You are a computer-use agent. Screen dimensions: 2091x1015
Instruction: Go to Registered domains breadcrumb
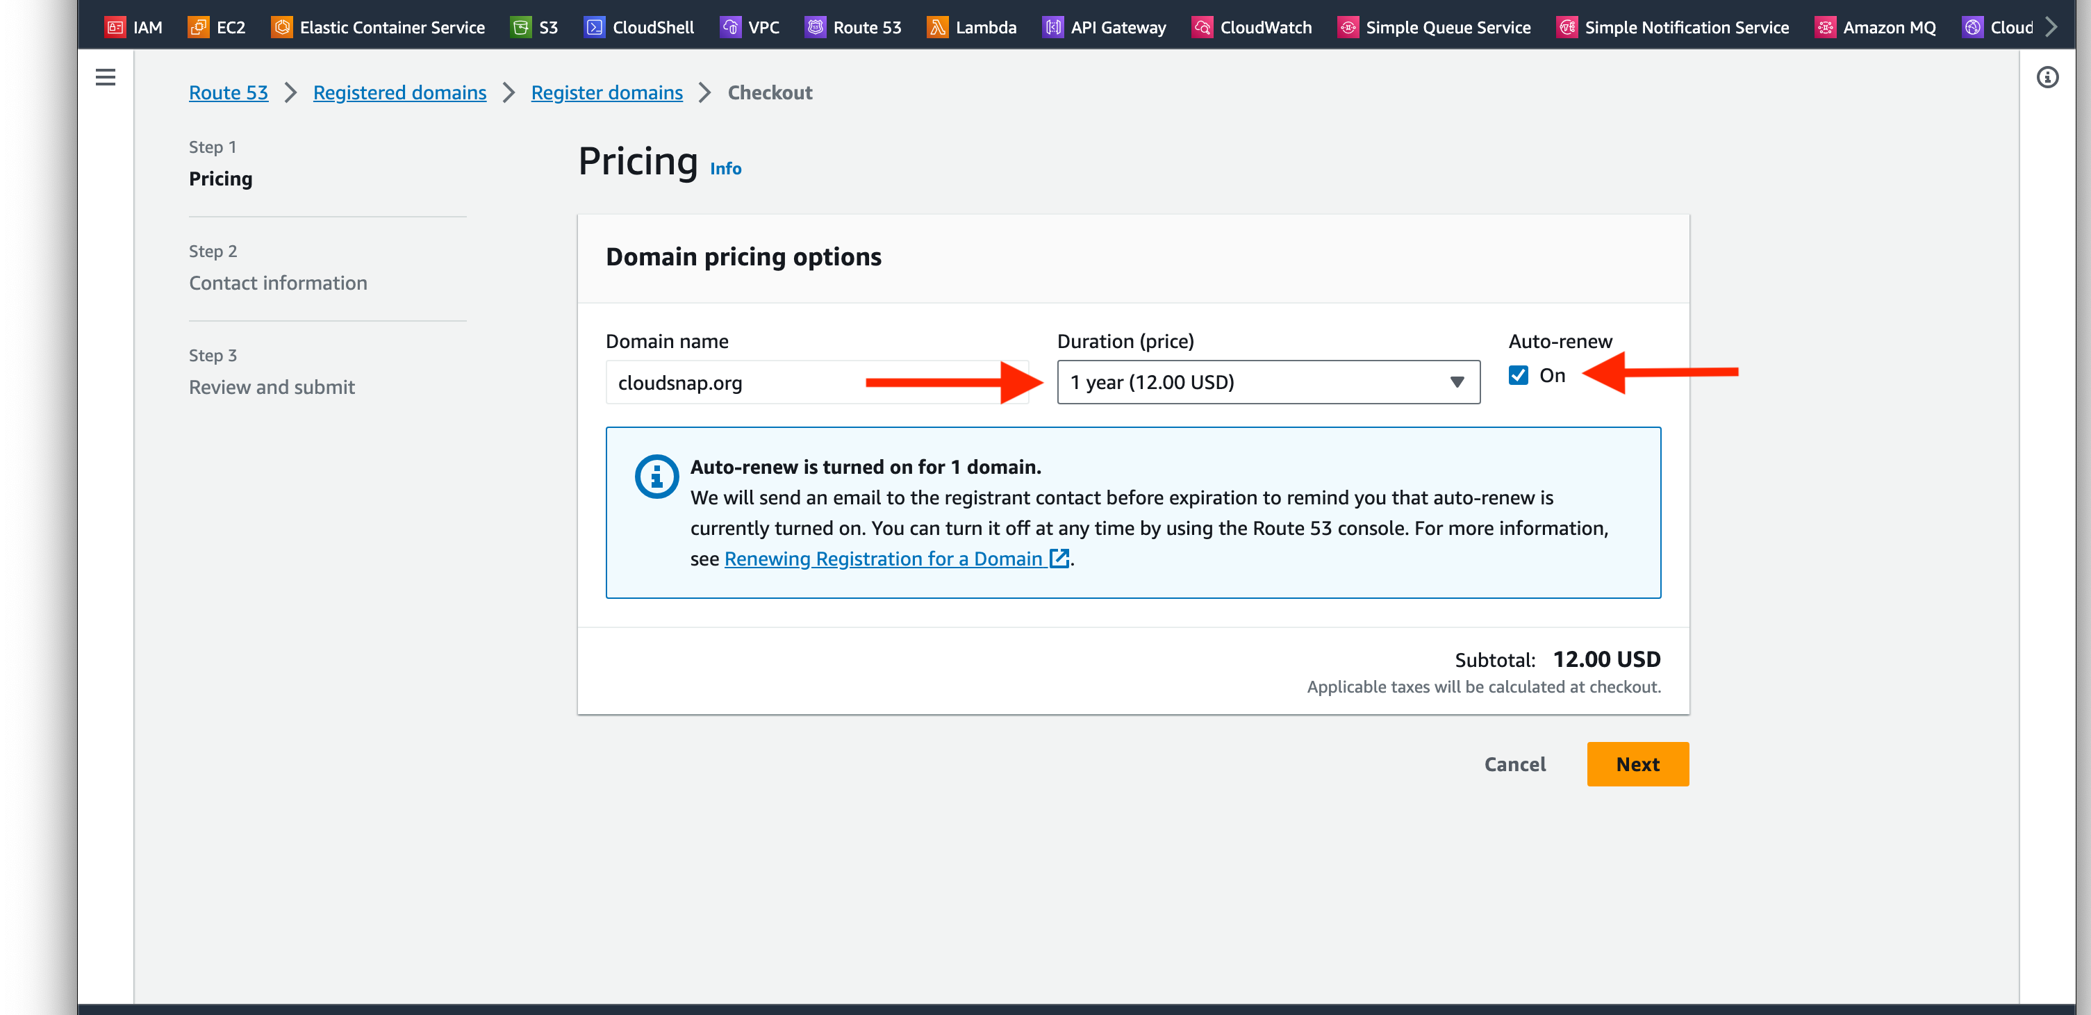(399, 92)
